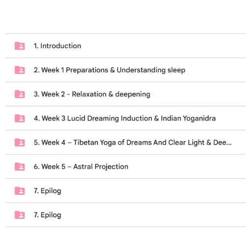Click the word 'sleep' in the Week 1 row
The height and width of the screenshot is (246, 246).
pyautogui.click(x=177, y=70)
